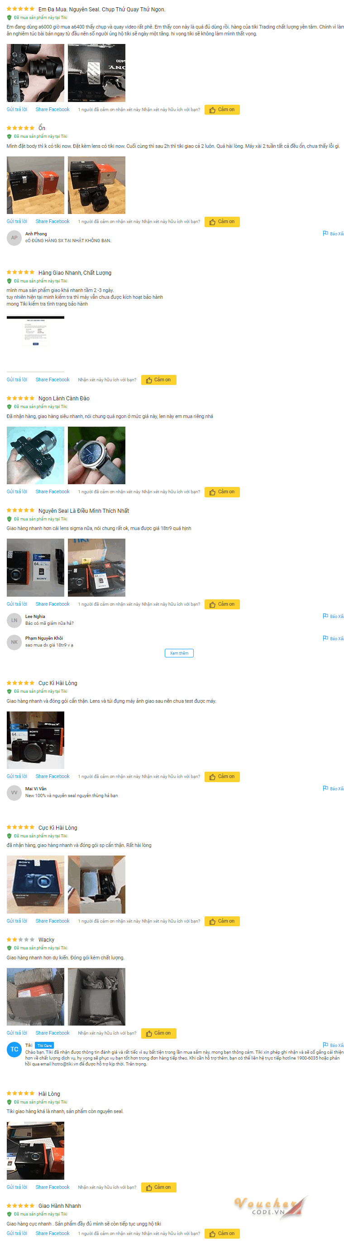The image size is (344, 1250).
Task: Click Share Facebook under the "Hài Lòng" review
Action: click(x=53, y=1187)
